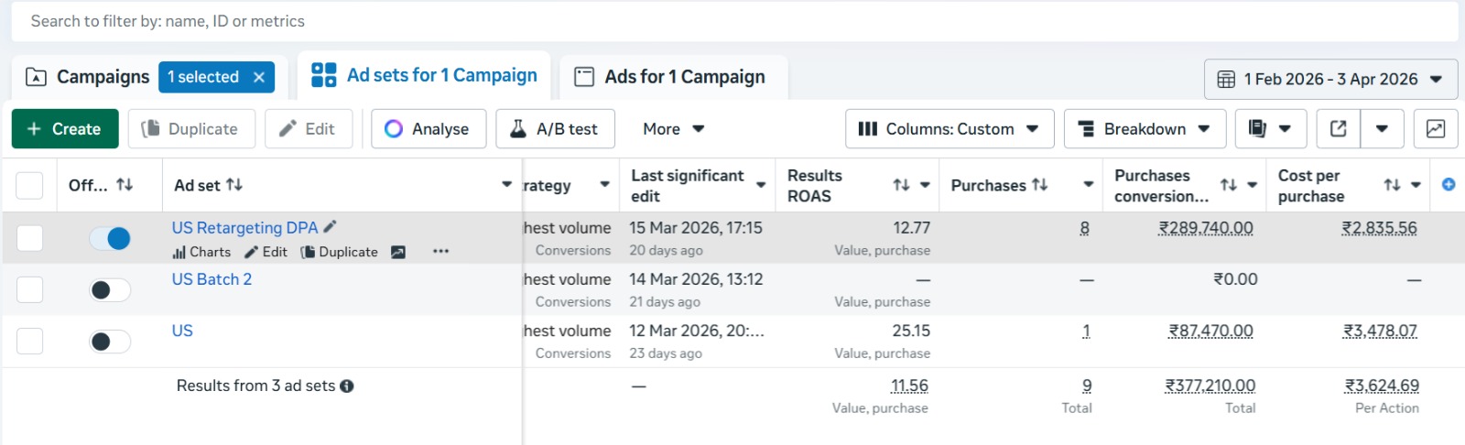
Task: Click the three-dots menu in the ad set row
Action: [x=440, y=252]
